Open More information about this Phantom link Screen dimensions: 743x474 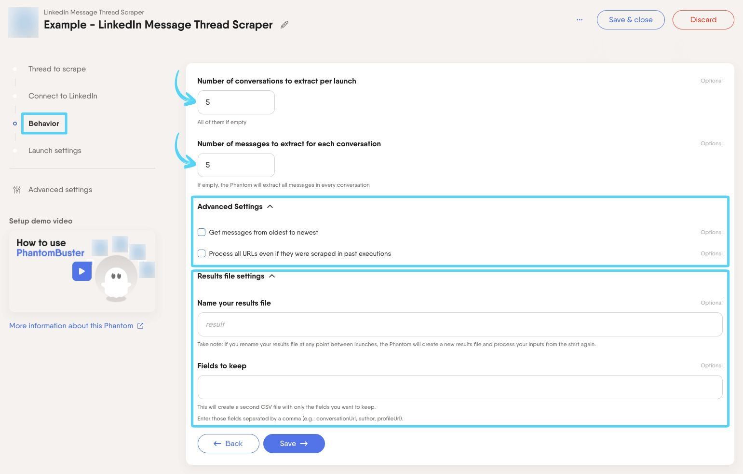coord(71,326)
